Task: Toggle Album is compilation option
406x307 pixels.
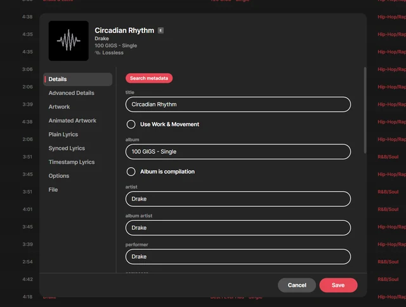Action: (131, 172)
